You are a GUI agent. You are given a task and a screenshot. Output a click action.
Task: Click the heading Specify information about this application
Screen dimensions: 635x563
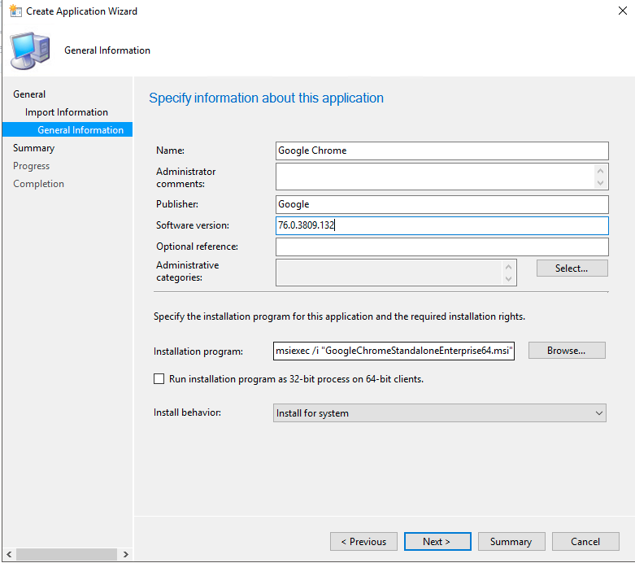click(266, 98)
